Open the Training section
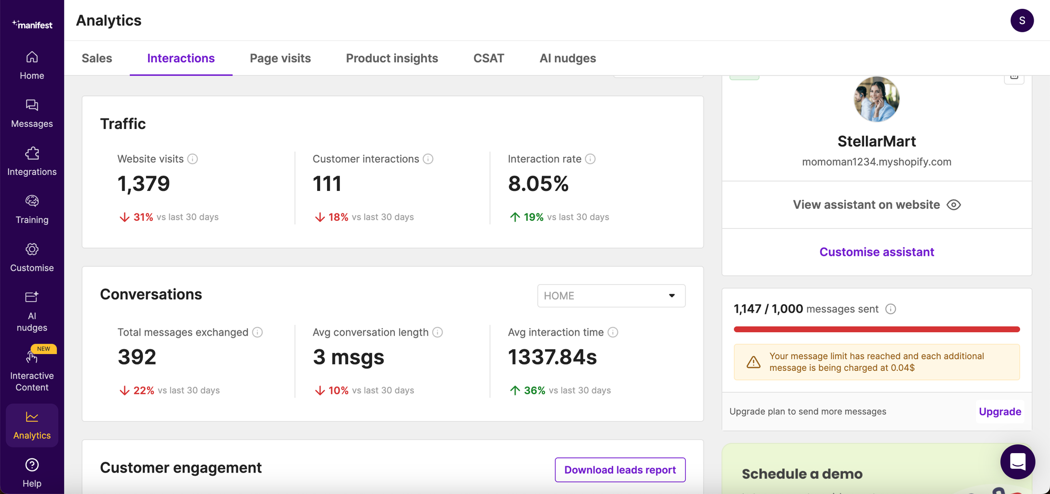Viewport: 1050px width, 494px height. point(31,209)
